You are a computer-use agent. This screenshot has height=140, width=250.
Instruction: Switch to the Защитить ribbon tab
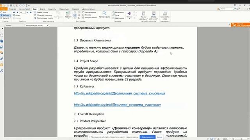click(x=52, y=9)
